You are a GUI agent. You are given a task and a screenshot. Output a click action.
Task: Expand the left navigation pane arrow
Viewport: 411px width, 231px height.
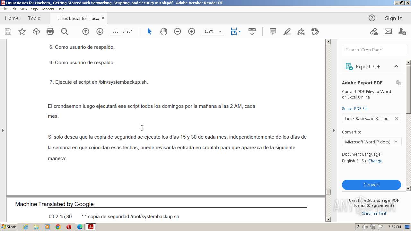[3, 130]
